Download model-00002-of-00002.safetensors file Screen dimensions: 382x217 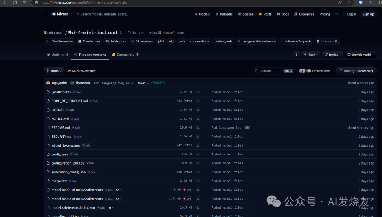tap(198, 199)
